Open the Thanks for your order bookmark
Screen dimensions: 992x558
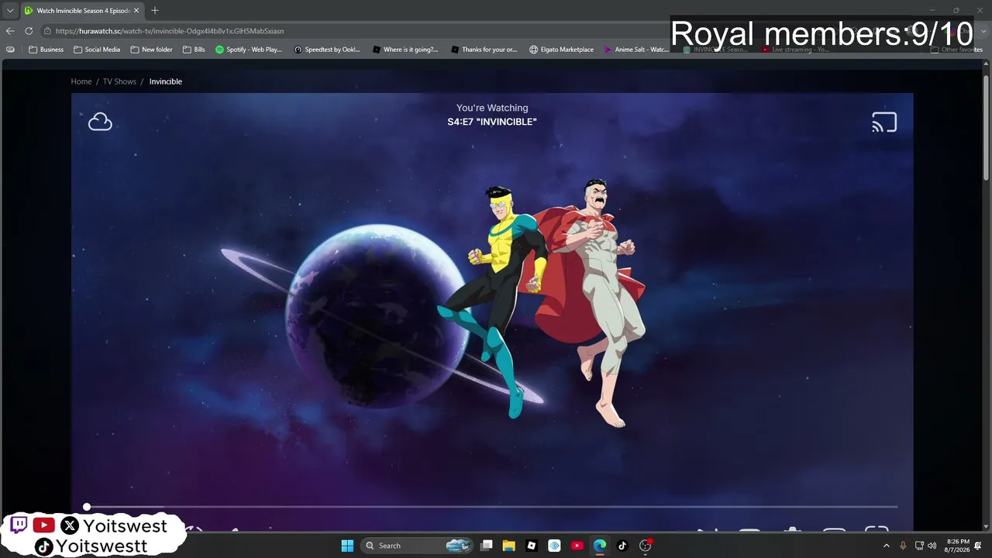click(484, 50)
